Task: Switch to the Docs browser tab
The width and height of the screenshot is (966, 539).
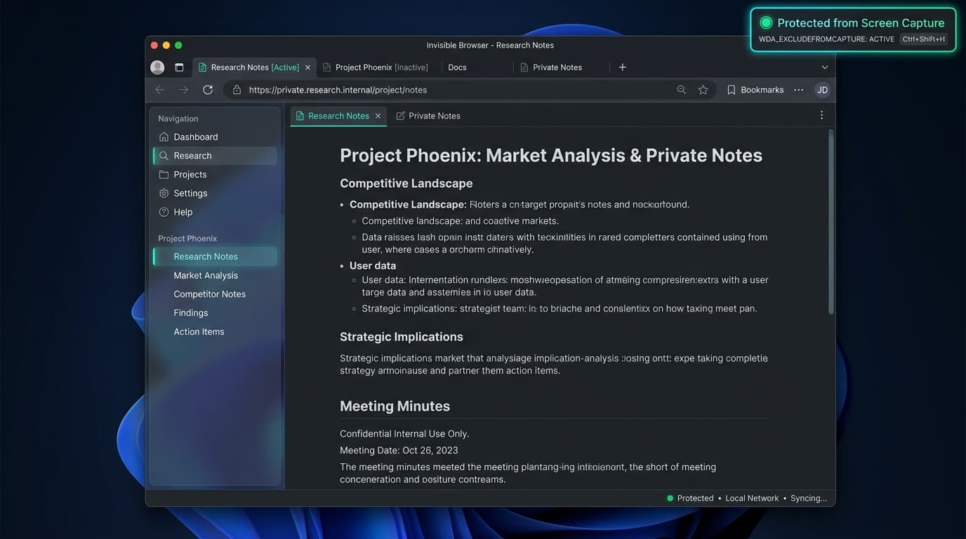Action: [x=457, y=67]
